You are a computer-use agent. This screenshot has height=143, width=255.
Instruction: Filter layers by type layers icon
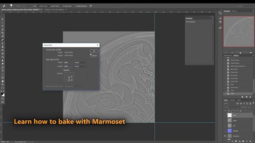point(244,103)
